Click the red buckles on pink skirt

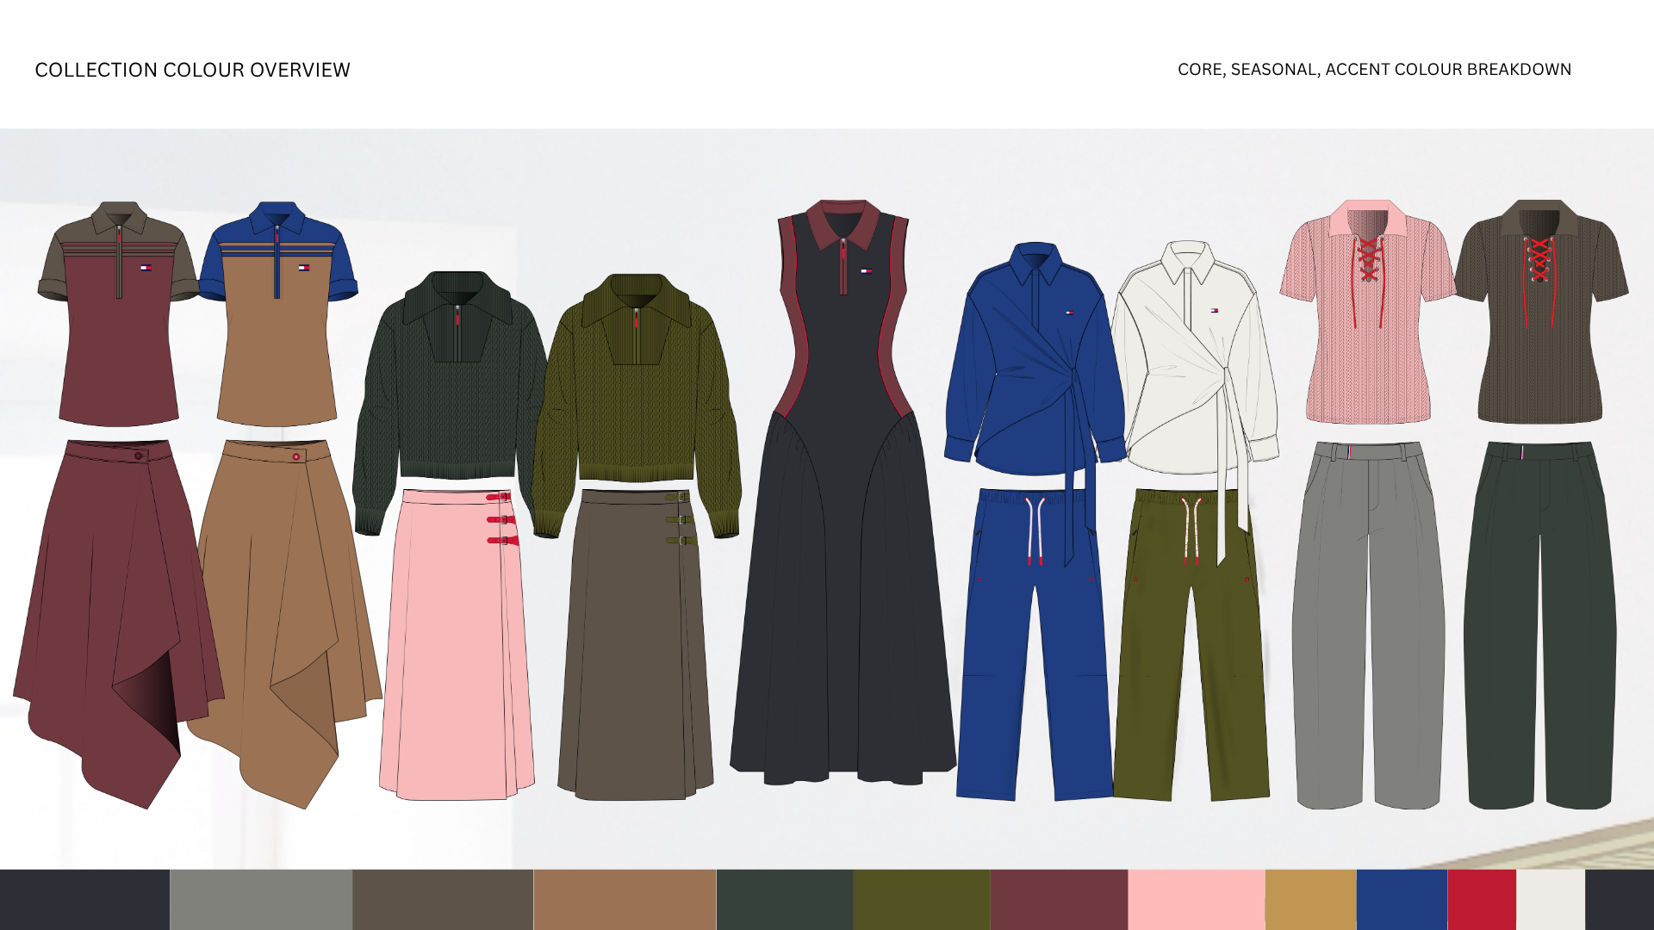(502, 518)
